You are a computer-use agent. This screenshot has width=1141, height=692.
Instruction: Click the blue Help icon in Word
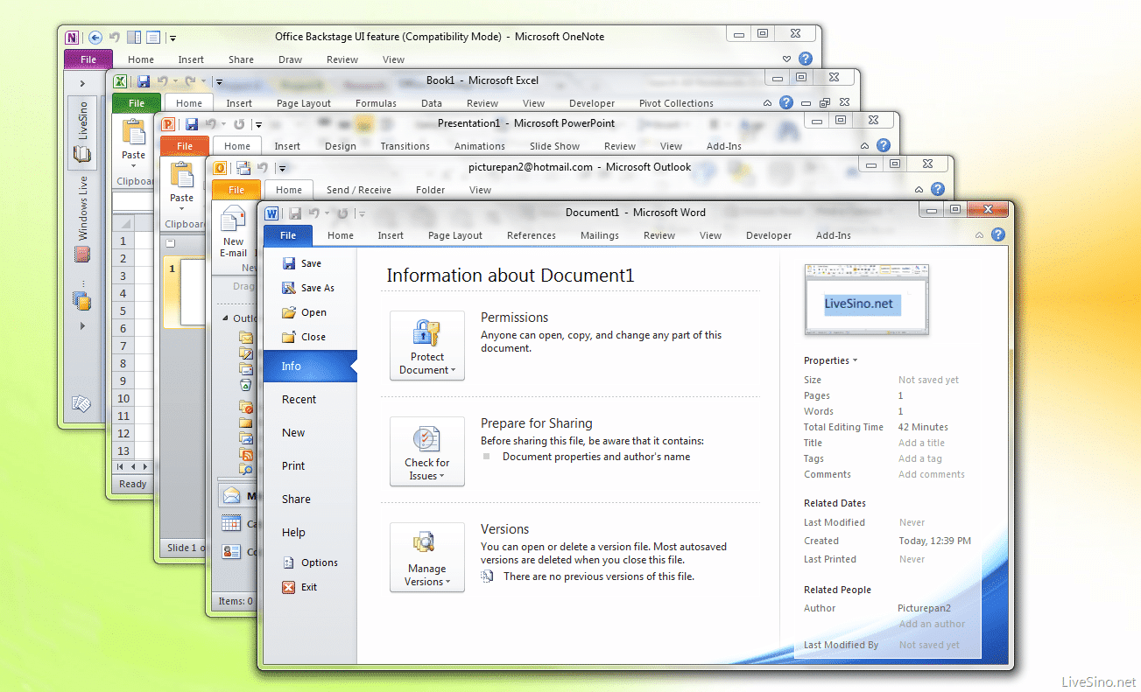tap(997, 234)
